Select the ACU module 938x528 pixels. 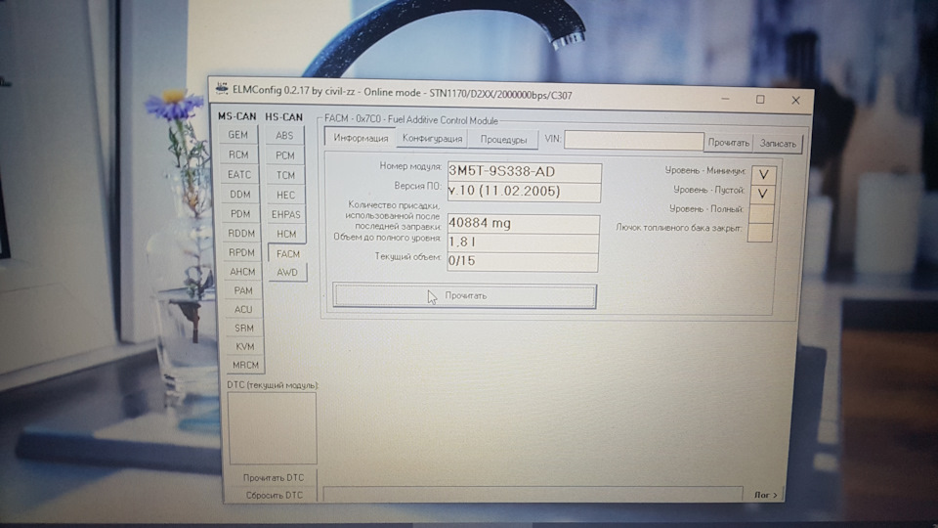243,310
